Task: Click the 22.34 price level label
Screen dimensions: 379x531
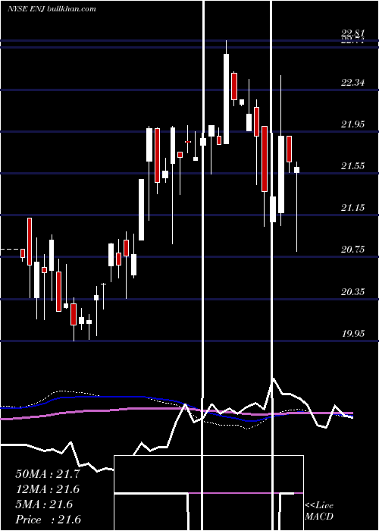Action: point(353,82)
